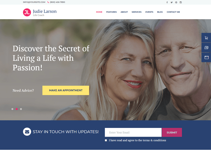Click the photo gallery sidebar icon

pos(206,48)
